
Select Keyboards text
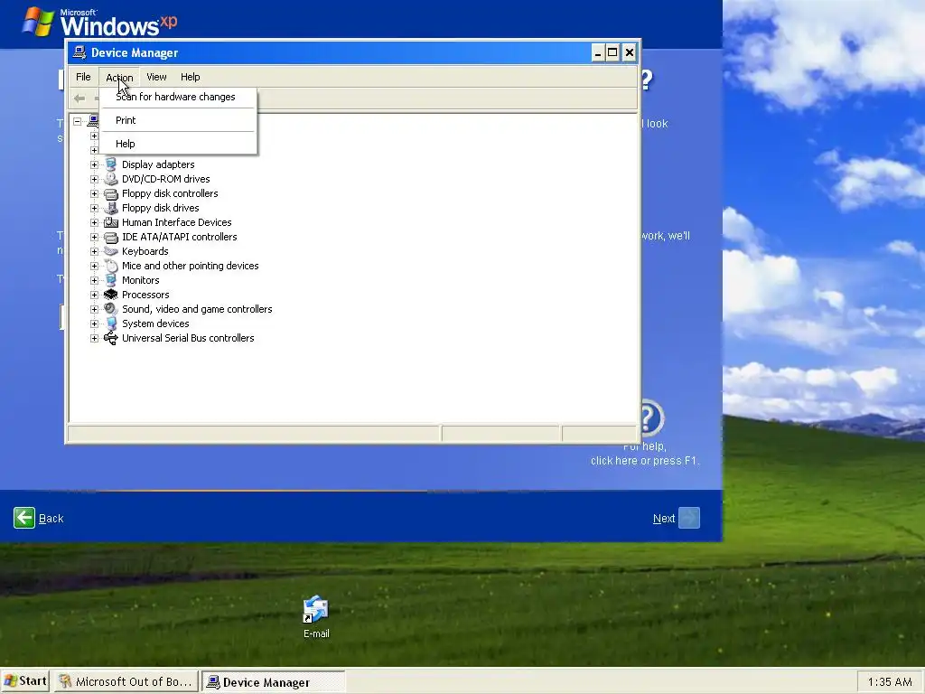click(x=145, y=251)
